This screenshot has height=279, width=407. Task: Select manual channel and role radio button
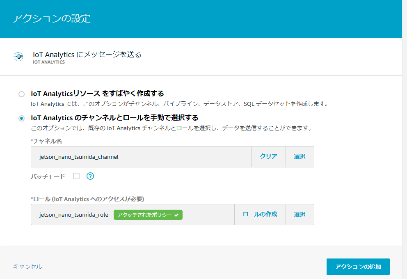pyautogui.click(x=22, y=118)
